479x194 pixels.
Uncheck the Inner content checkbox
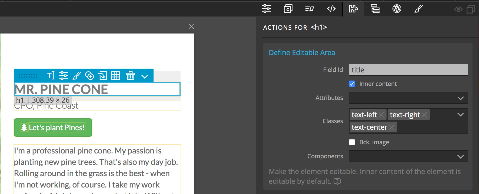[352, 84]
